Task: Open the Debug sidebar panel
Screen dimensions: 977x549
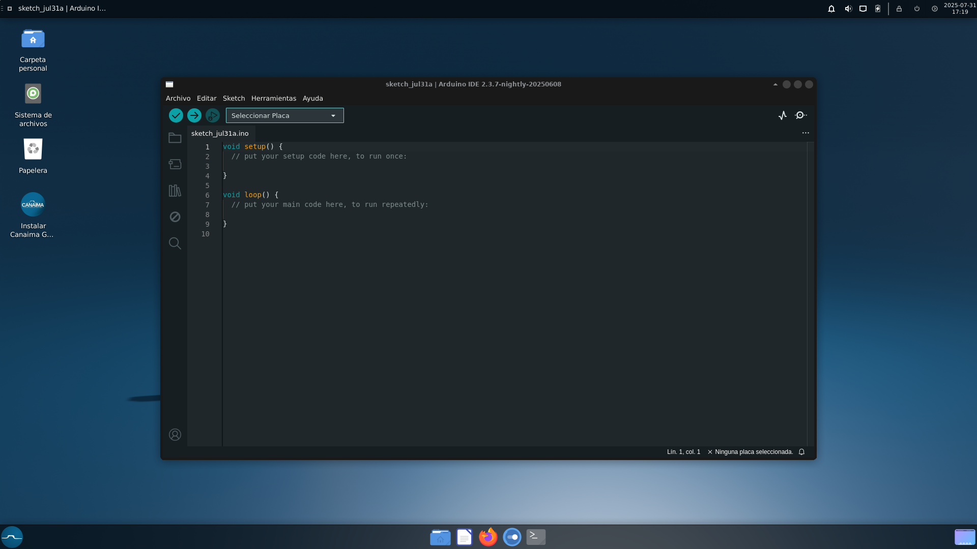Action: point(175,217)
